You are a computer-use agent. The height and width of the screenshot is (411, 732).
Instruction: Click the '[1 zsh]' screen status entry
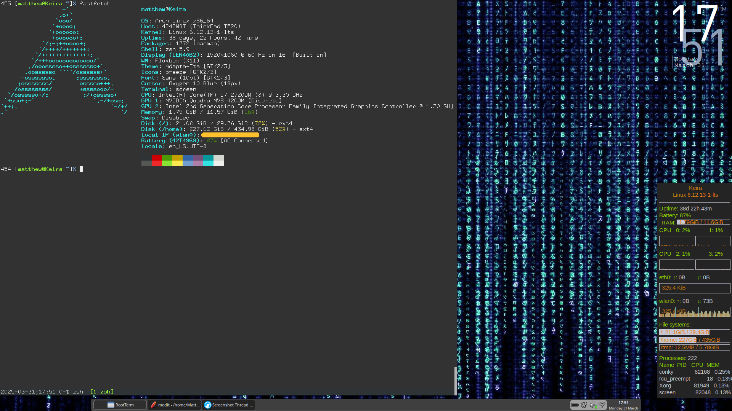pyautogui.click(x=102, y=392)
